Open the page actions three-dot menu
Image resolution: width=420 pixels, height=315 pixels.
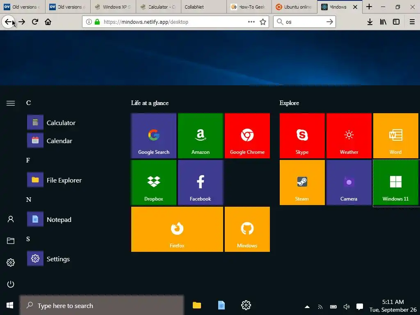tap(251, 22)
